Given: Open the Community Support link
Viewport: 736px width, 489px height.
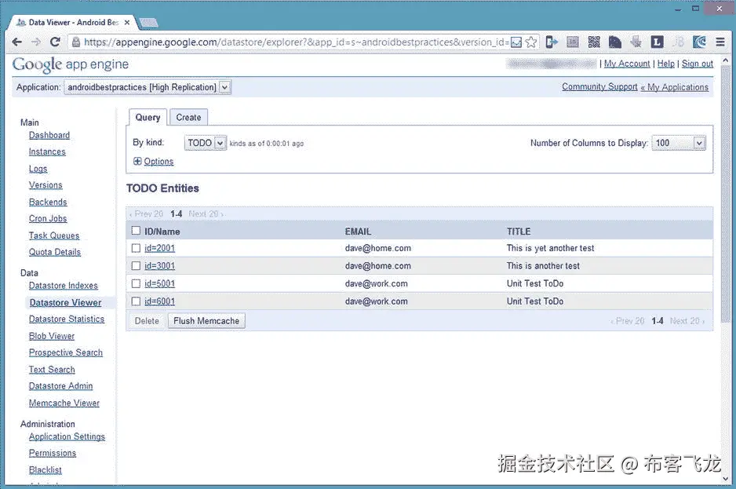Looking at the screenshot, I should 600,87.
